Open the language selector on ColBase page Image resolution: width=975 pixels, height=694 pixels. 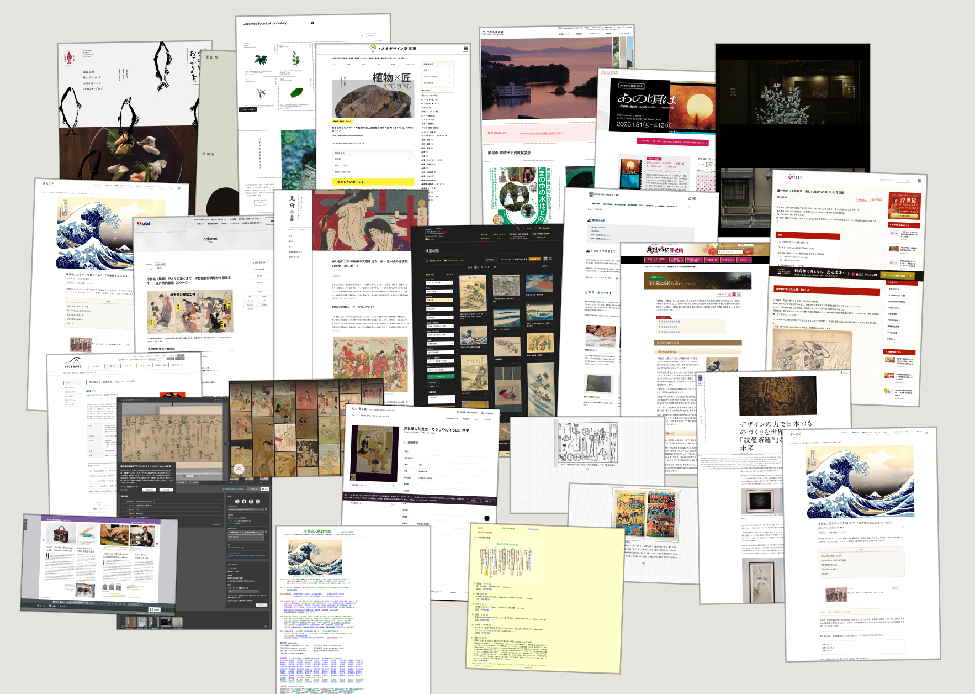click(x=487, y=413)
